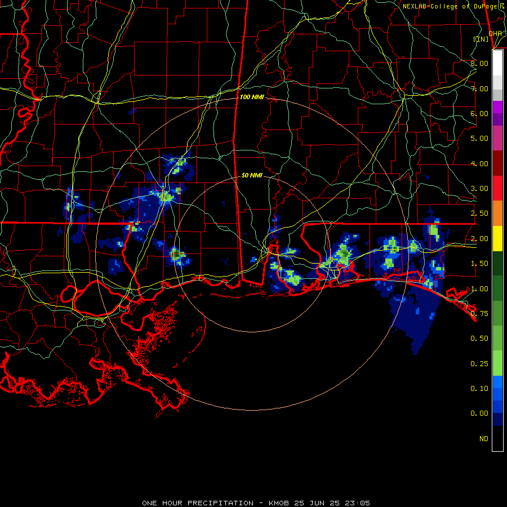The height and width of the screenshot is (507, 507).
Task: Pick the orange legend swatch
Action: [497, 214]
